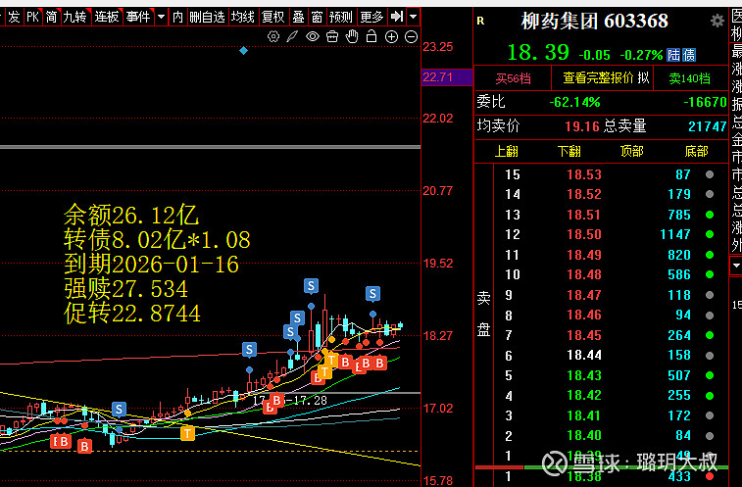Select the 连板 toolbar button
This screenshot has height=487, width=742.
click(107, 17)
